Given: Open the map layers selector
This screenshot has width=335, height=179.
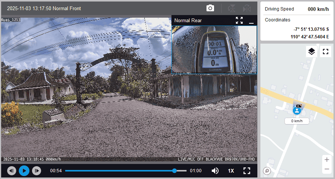Looking at the screenshot, I should coord(311,52).
